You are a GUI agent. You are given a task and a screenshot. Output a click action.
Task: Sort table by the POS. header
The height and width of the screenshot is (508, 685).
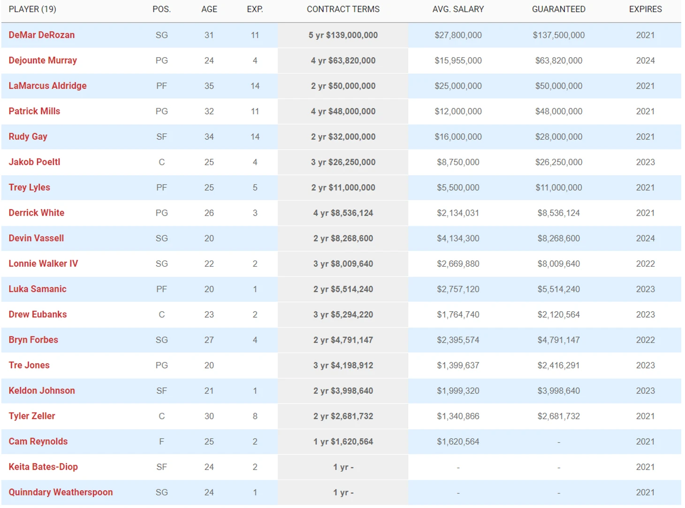coord(162,9)
